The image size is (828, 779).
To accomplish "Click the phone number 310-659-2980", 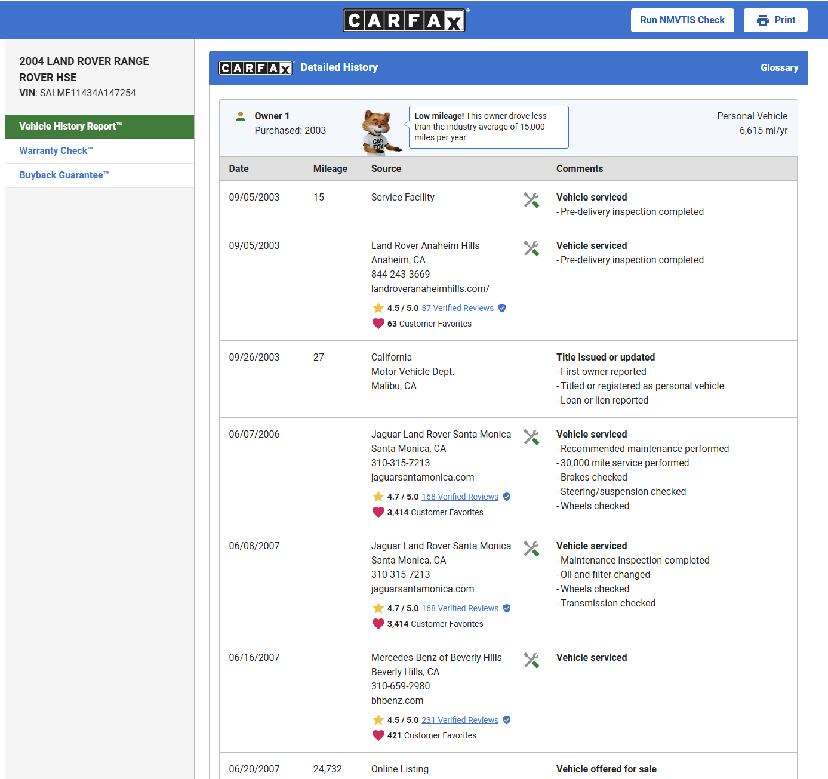I will click(x=401, y=686).
